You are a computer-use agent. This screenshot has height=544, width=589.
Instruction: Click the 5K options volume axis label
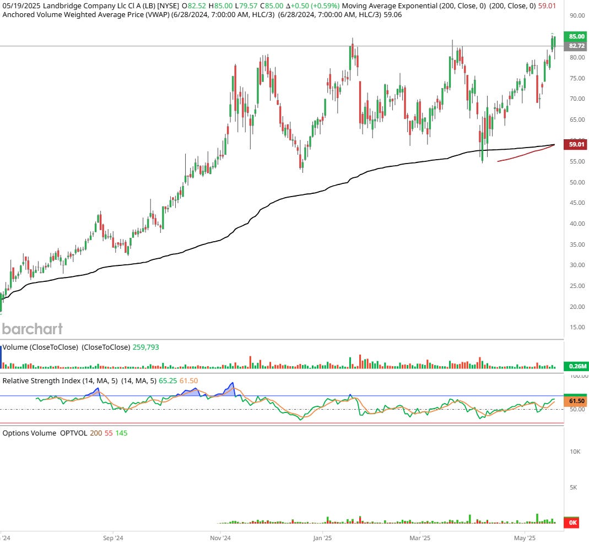tap(573, 487)
